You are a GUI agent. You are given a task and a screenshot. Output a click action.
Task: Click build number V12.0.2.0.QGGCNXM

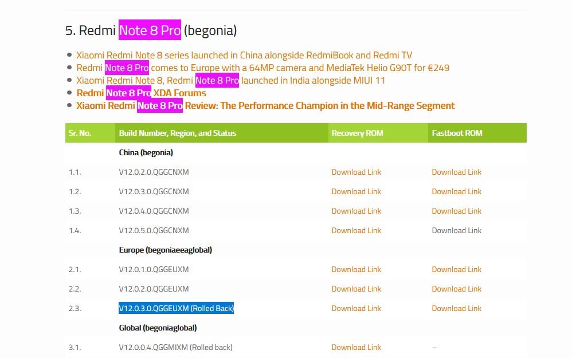154,172
